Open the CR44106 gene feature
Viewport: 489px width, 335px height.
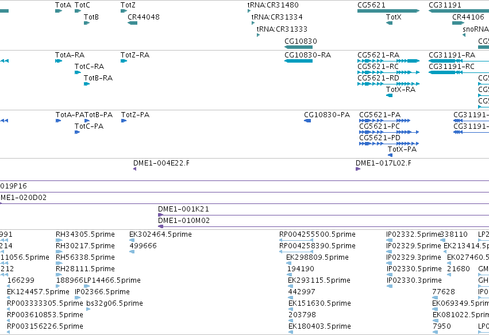pyautogui.click(x=459, y=23)
